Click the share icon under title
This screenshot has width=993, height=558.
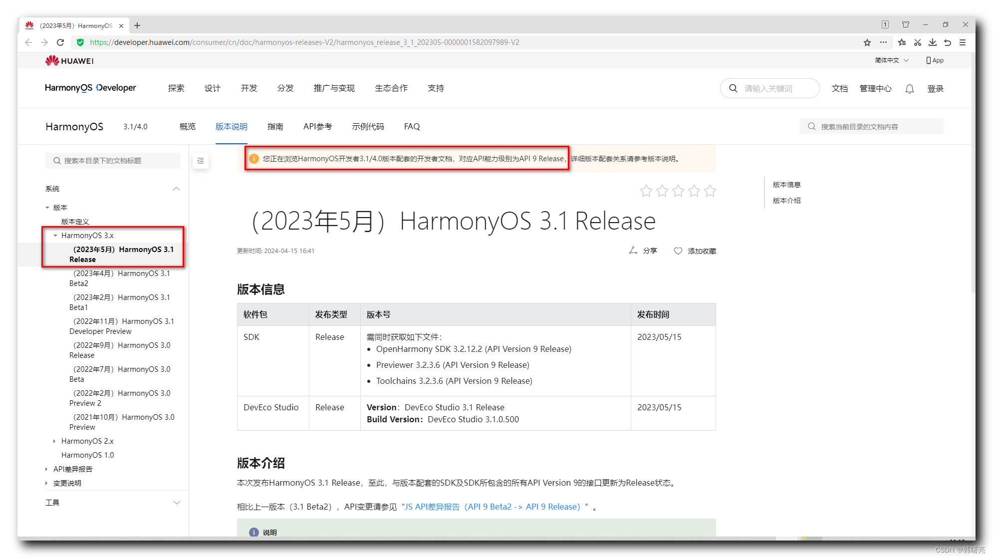pyautogui.click(x=633, y=251)
